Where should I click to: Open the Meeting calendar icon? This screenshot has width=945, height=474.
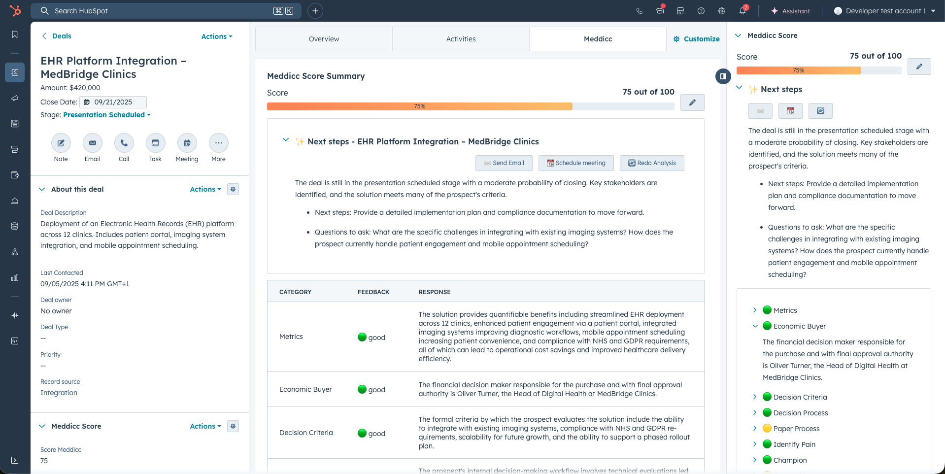pos(187,143)
